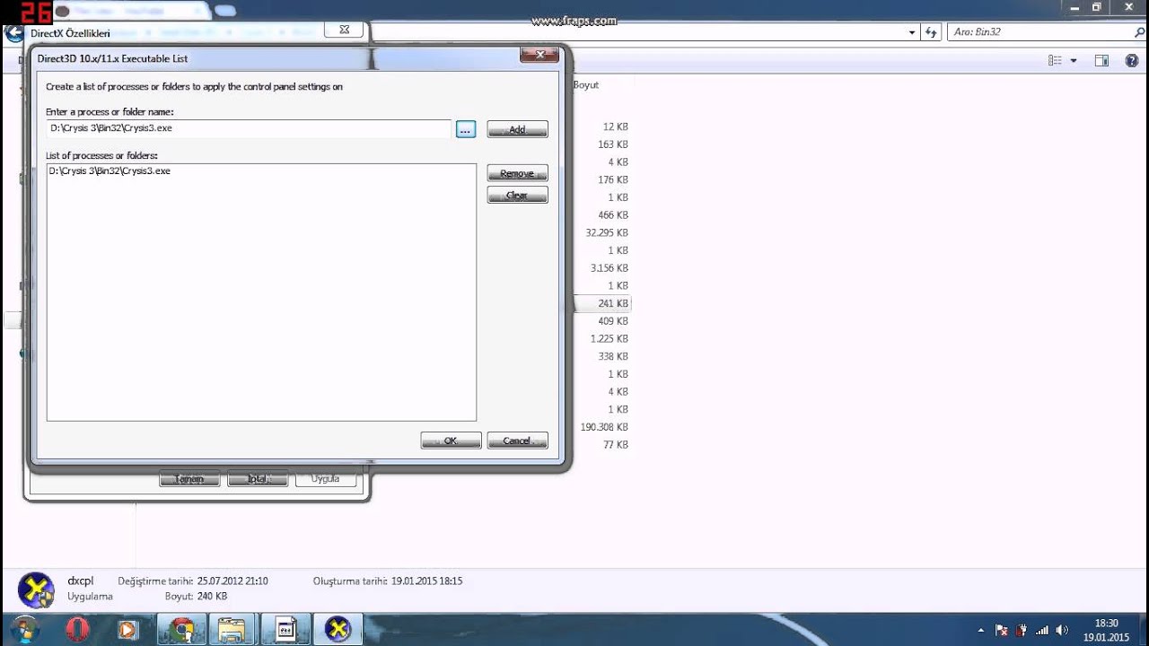The image size is (1149, 646).
Task: Open Opera from the taskbar
Action: pyautogui.click(x=77, y=629)
